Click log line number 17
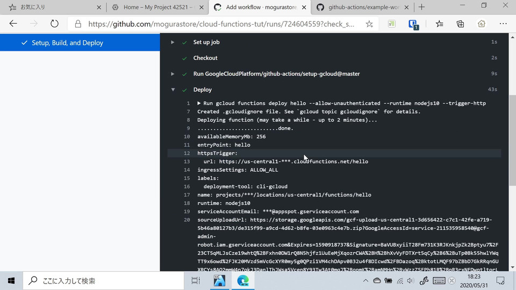The height and width of the screenshot is (290, 516). tap(187, 194)
